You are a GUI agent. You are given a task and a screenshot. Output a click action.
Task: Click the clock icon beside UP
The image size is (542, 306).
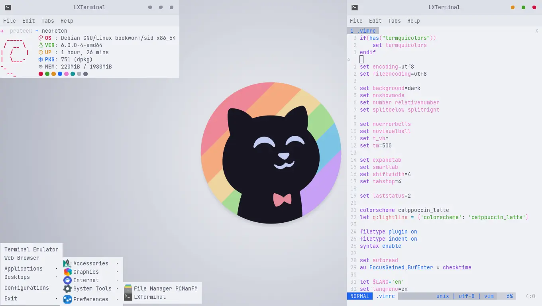41,52
